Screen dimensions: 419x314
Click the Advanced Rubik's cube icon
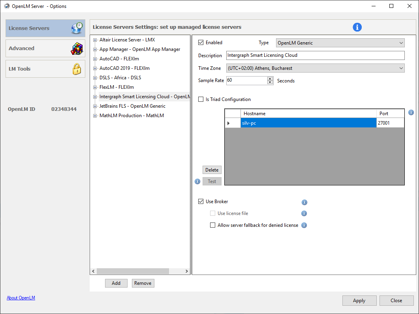[x=77, y=49]
